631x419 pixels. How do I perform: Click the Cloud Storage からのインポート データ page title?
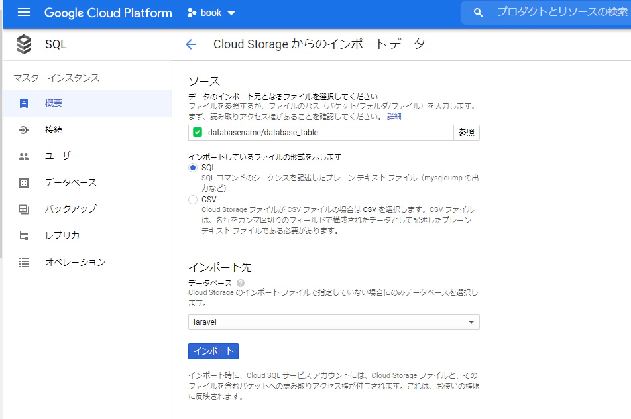(x=319, y=44)
